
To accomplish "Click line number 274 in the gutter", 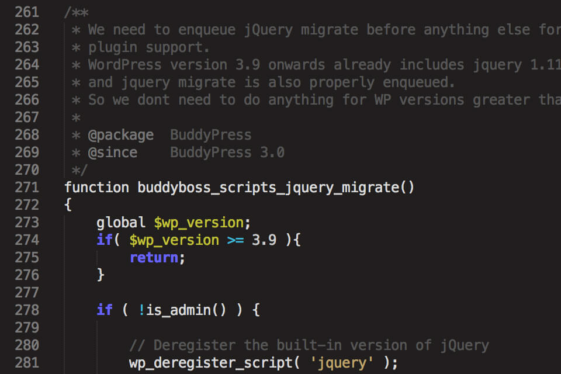I will (x=27, y=240).
